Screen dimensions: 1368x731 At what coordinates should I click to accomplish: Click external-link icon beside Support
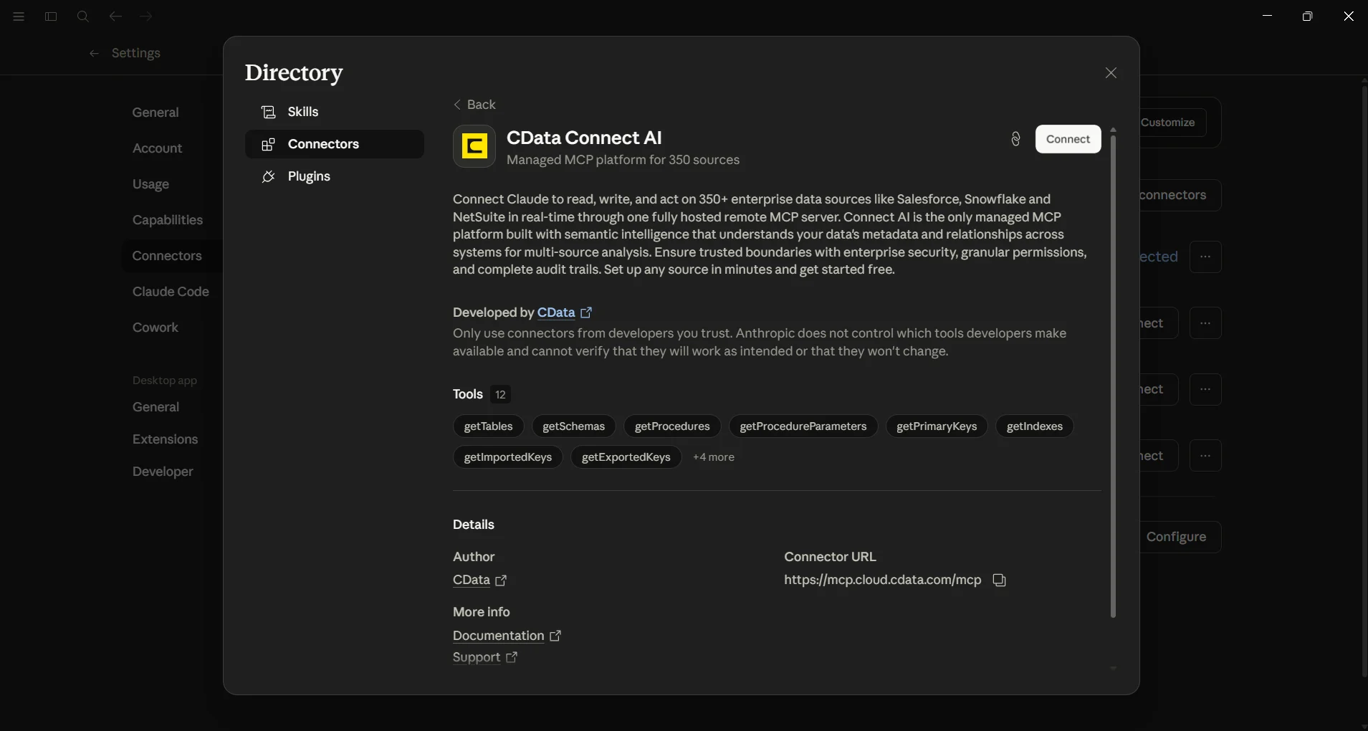tap(512, 657)
